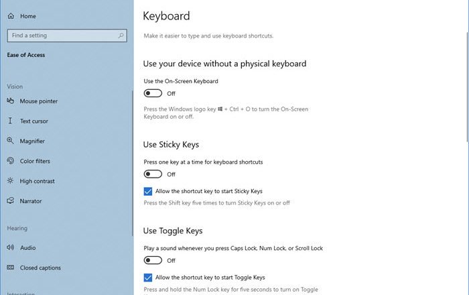Select the Color filters menu entry

[35, 162]
